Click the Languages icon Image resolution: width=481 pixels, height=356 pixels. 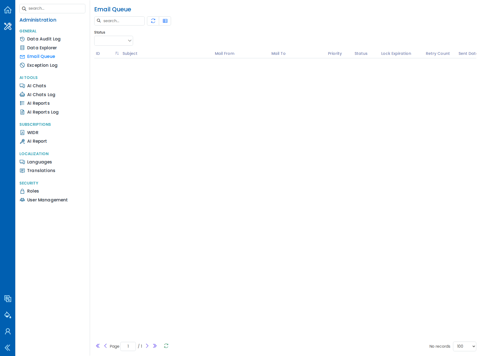tap(22, 162)
